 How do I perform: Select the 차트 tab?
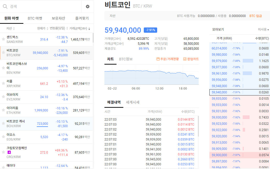(x=110, y=59)
